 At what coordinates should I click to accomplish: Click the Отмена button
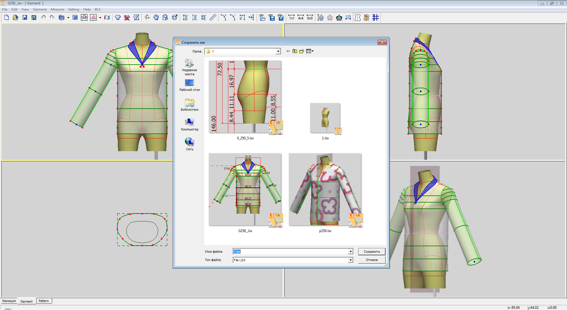(372, 260)
